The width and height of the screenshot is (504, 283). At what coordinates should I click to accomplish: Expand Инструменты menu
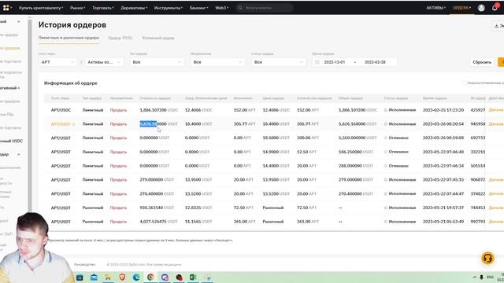point(168,8)
